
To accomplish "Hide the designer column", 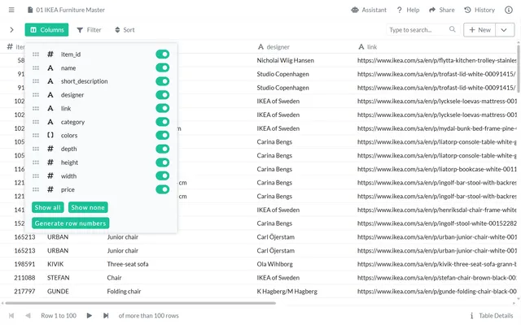I will [x=163, y=95].
